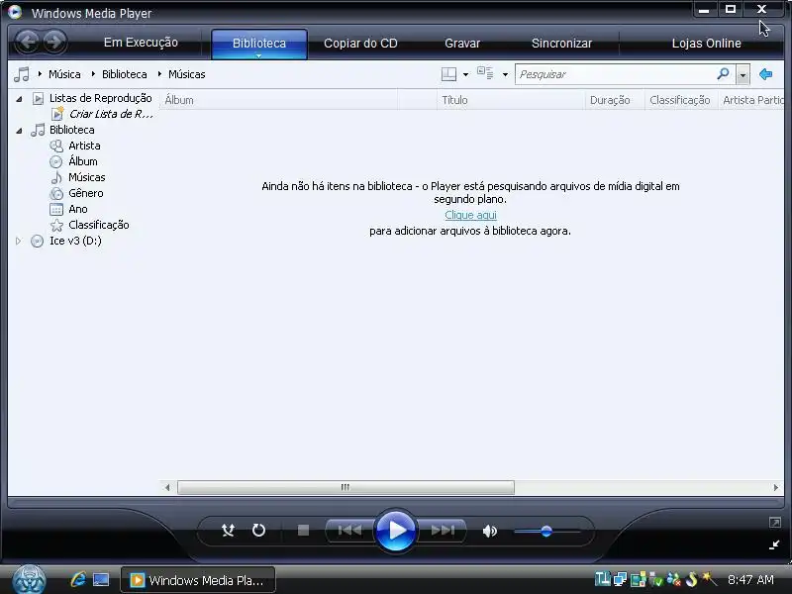Screen dimensions: 792x594
Task: Collapse the Biblioteca tree node
Action: [19, 131]
